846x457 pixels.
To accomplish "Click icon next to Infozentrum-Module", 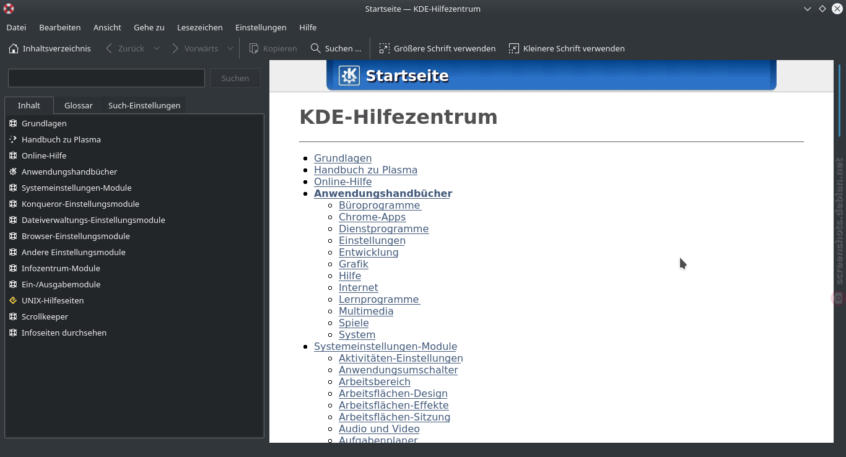I will click(13, 268).
